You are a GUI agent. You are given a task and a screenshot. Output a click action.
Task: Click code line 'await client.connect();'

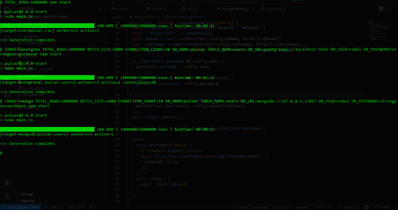point(158,117)
